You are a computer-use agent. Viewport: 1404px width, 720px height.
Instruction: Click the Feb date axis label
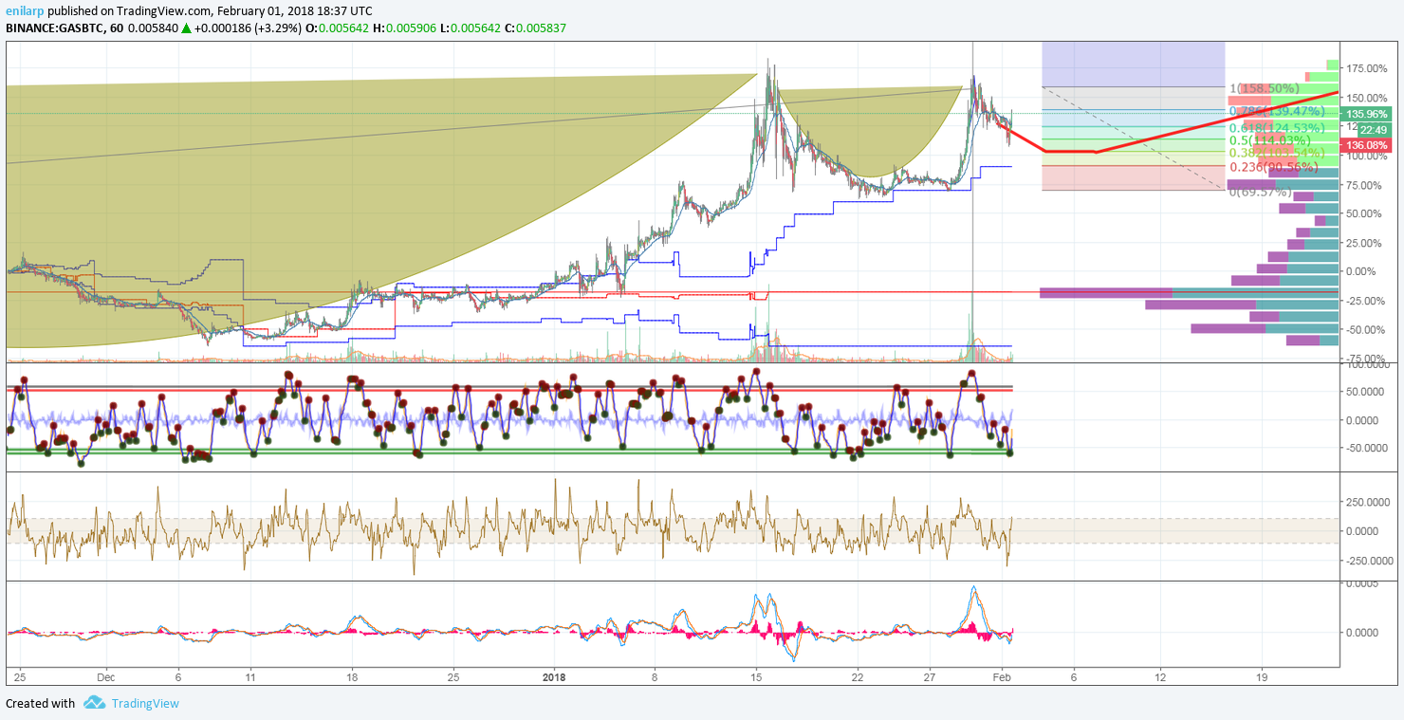click(1002, 678)
